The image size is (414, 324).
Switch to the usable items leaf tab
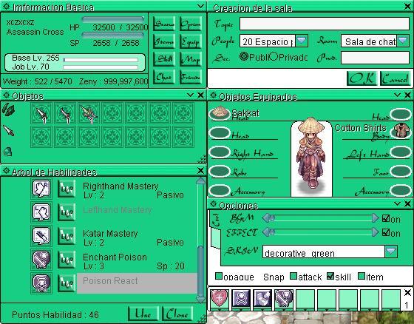8,109
